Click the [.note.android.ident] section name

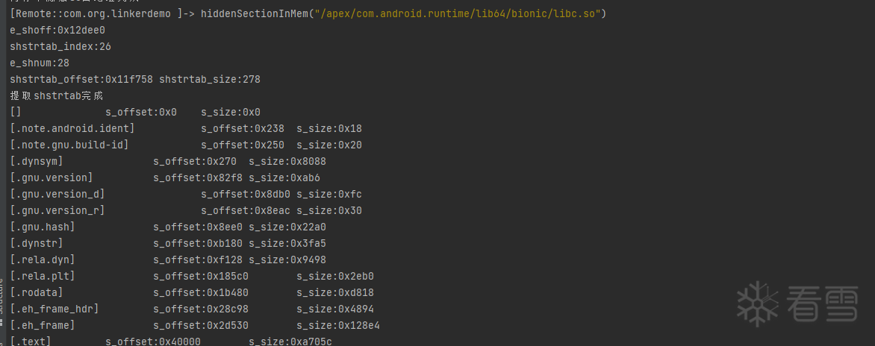click(x=72, y=128)
